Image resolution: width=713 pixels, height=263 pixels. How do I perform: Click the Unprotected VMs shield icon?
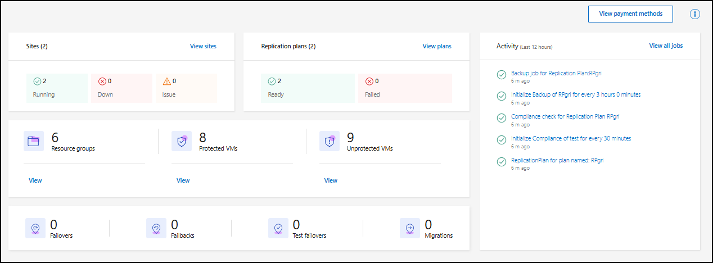[330, 142]
